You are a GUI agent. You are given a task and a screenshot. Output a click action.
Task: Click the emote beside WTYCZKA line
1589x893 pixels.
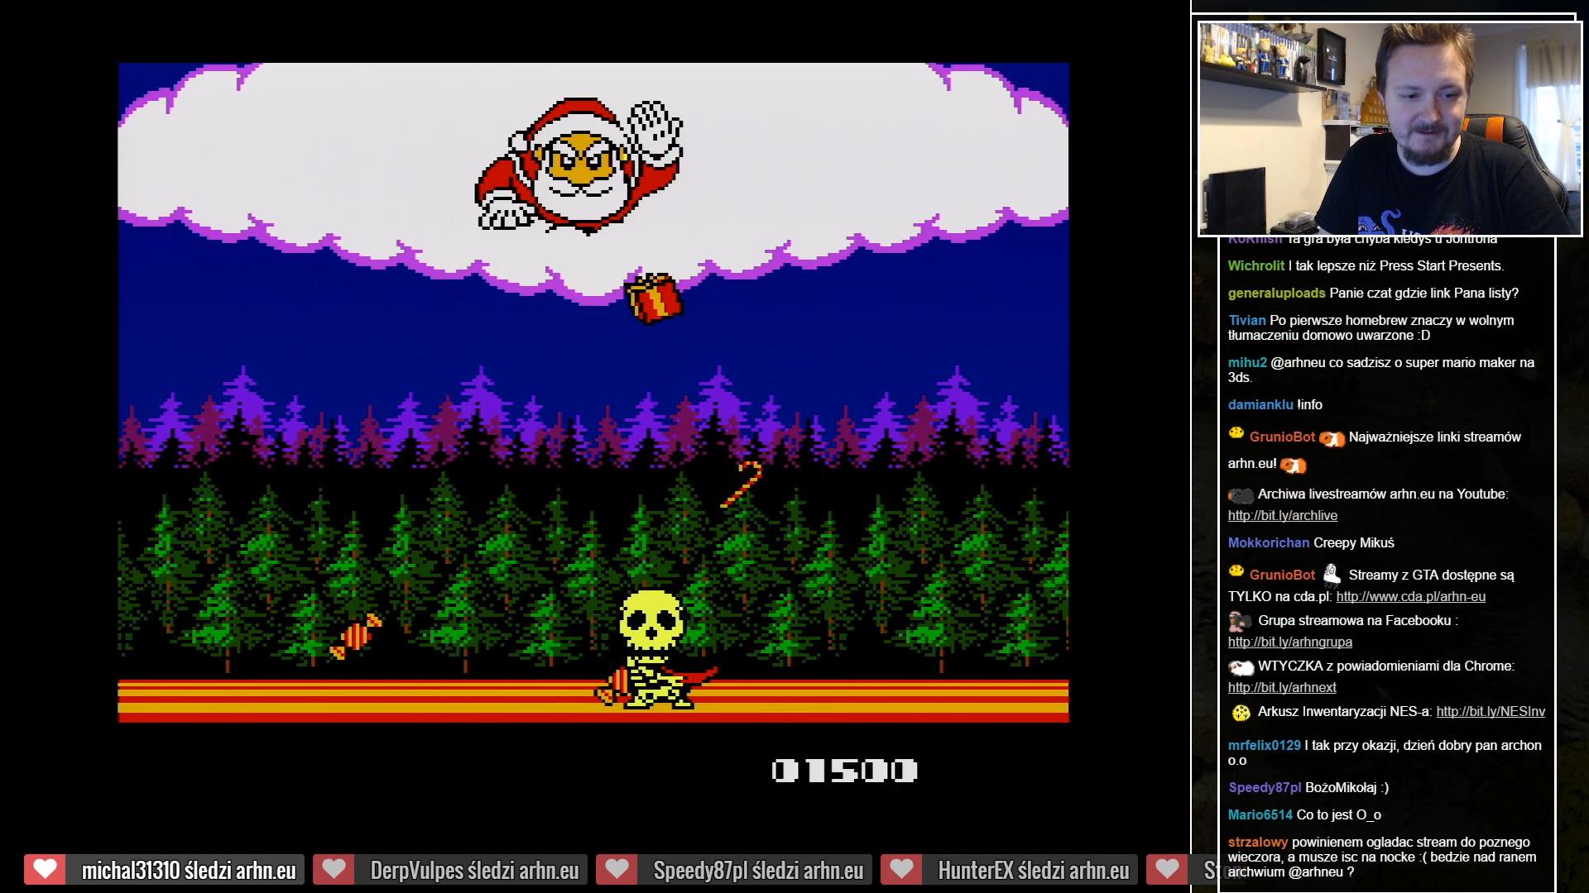pyautogui.click(x=1241, y=666)
